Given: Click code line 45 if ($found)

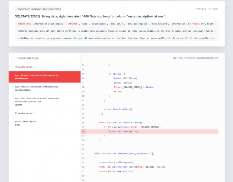Looking at the screenshot, I should click(x=117, y=74).
